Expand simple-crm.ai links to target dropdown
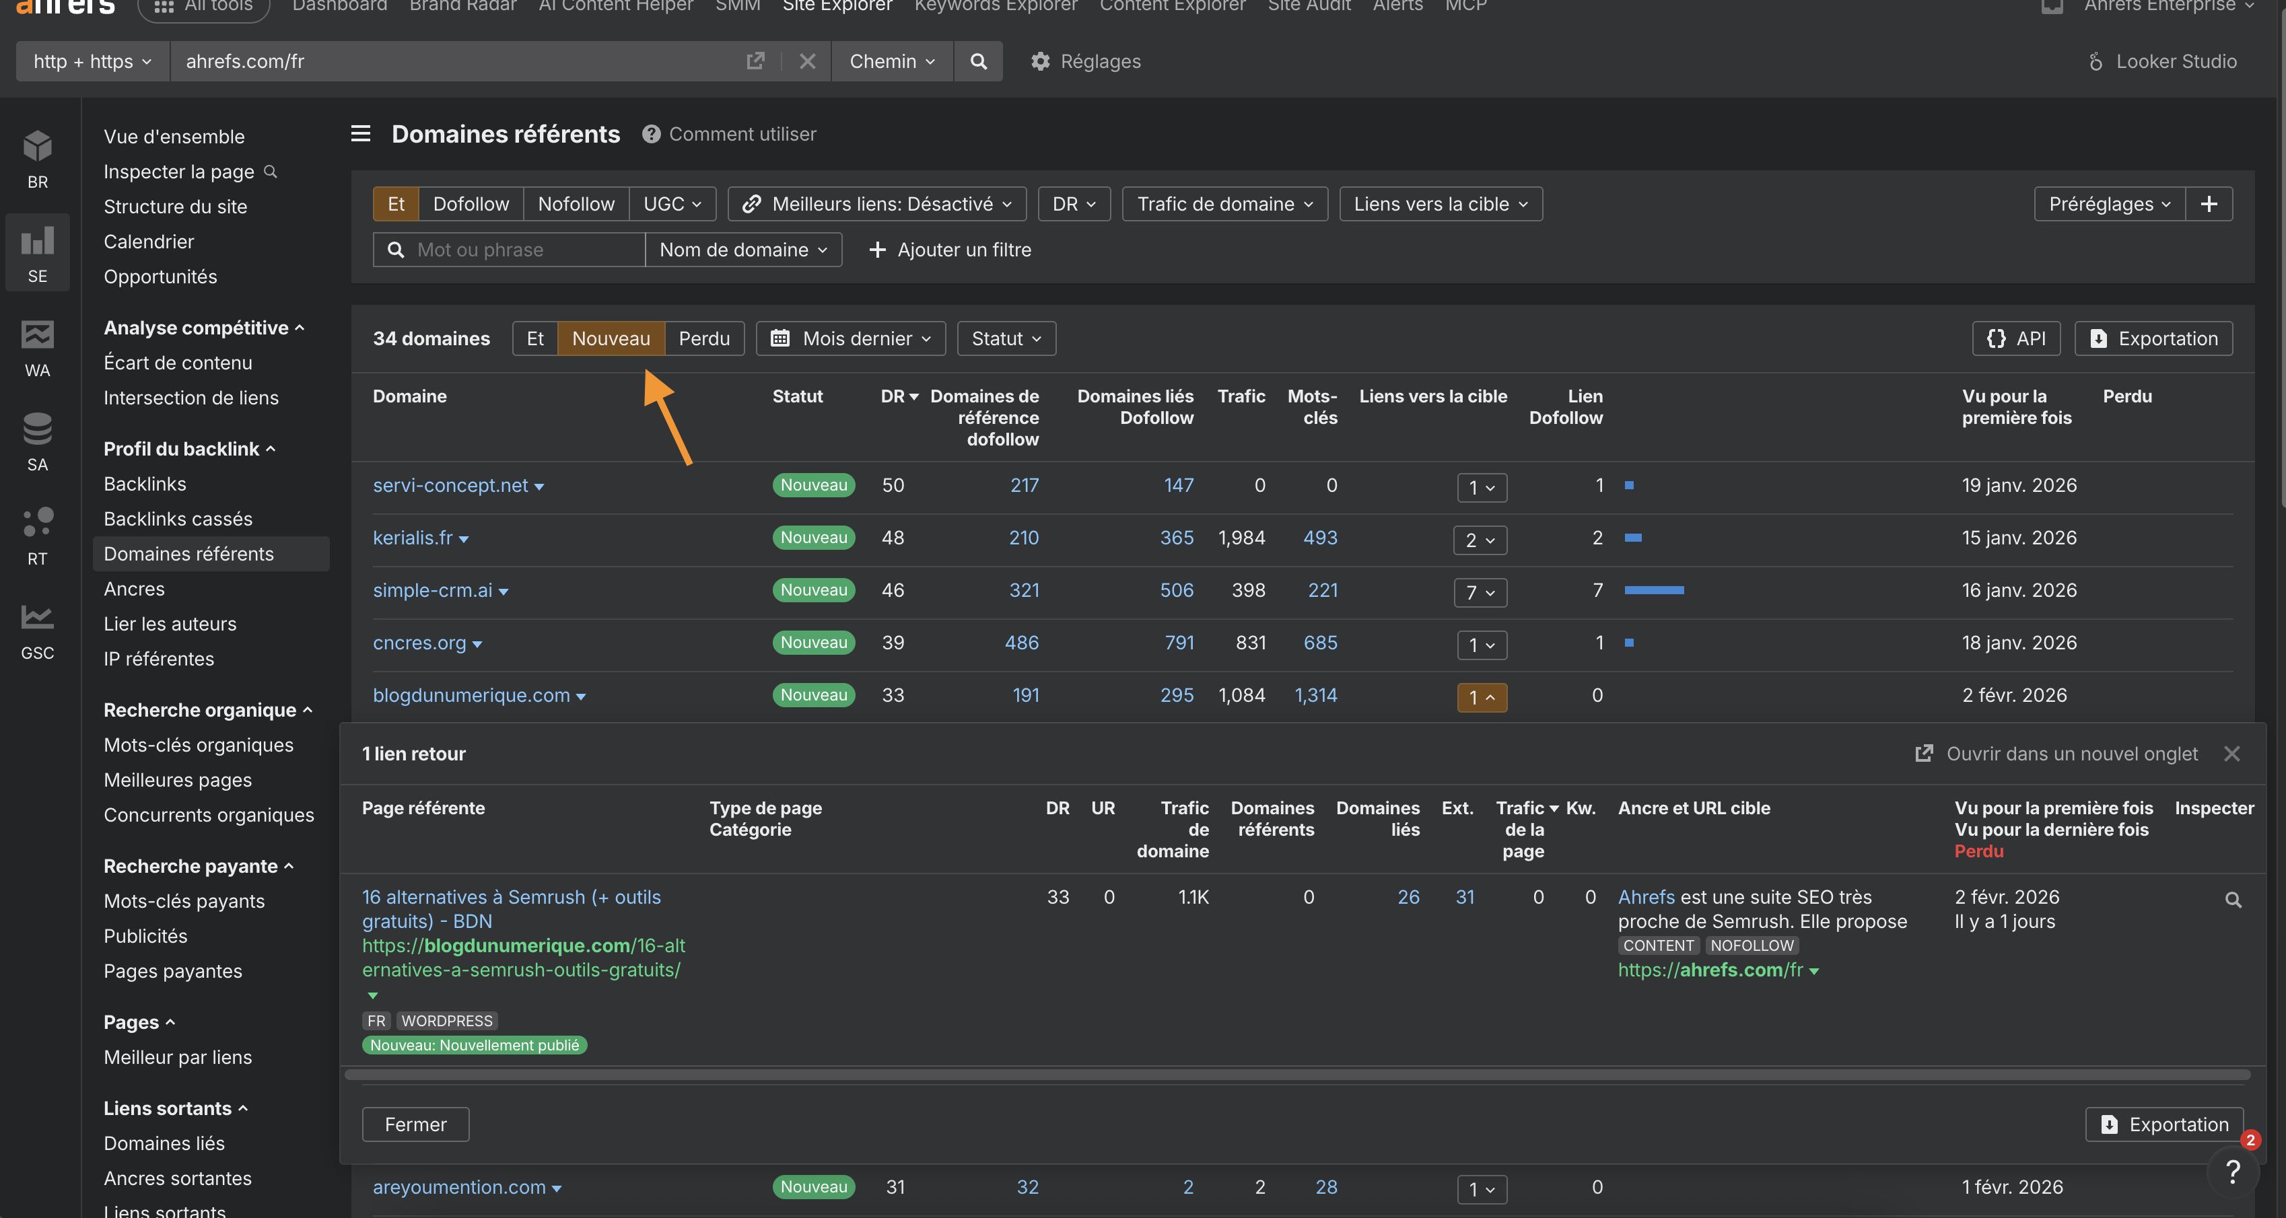The height and width of the screenshot is (1218, 2286). pos(1480,592)
